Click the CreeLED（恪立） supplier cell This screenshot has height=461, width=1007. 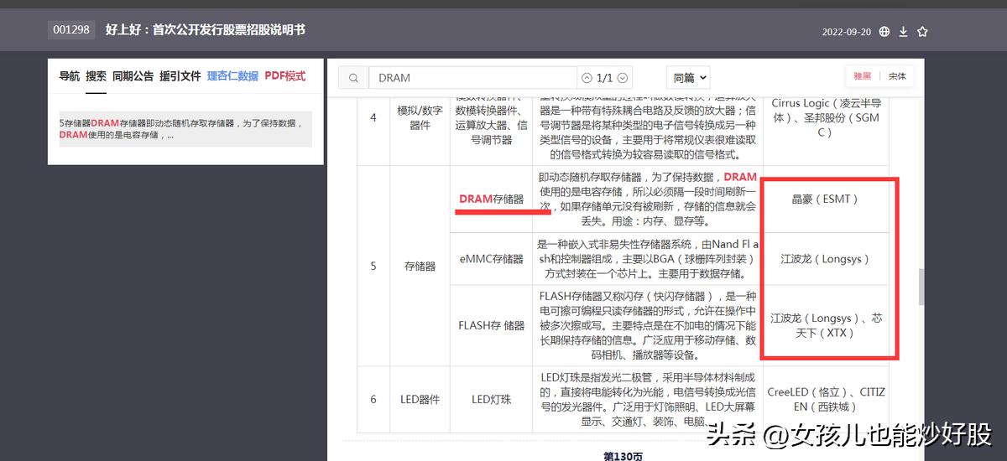point(825,399)
